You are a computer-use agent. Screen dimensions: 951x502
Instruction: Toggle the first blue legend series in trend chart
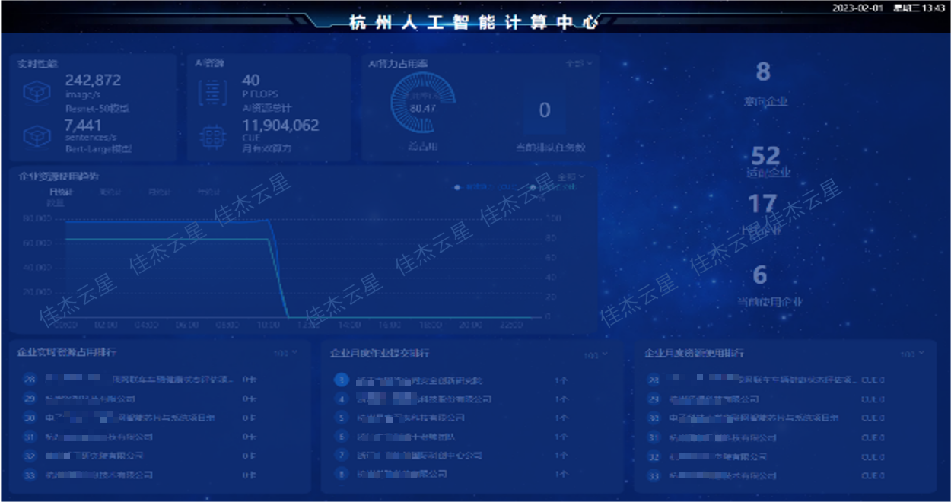tap(472, 186)
